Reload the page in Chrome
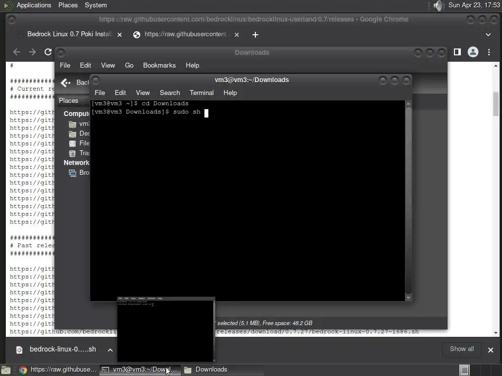 coord(48,52)
